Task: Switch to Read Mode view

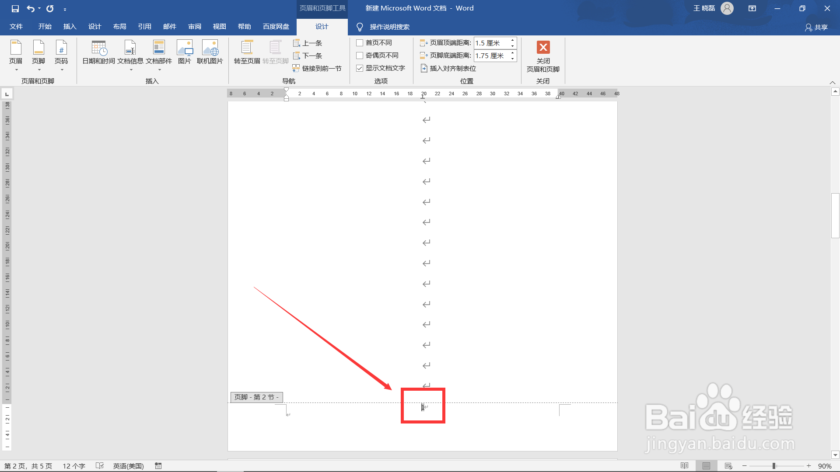Action: pyautogui.click(x=684, y=466)
